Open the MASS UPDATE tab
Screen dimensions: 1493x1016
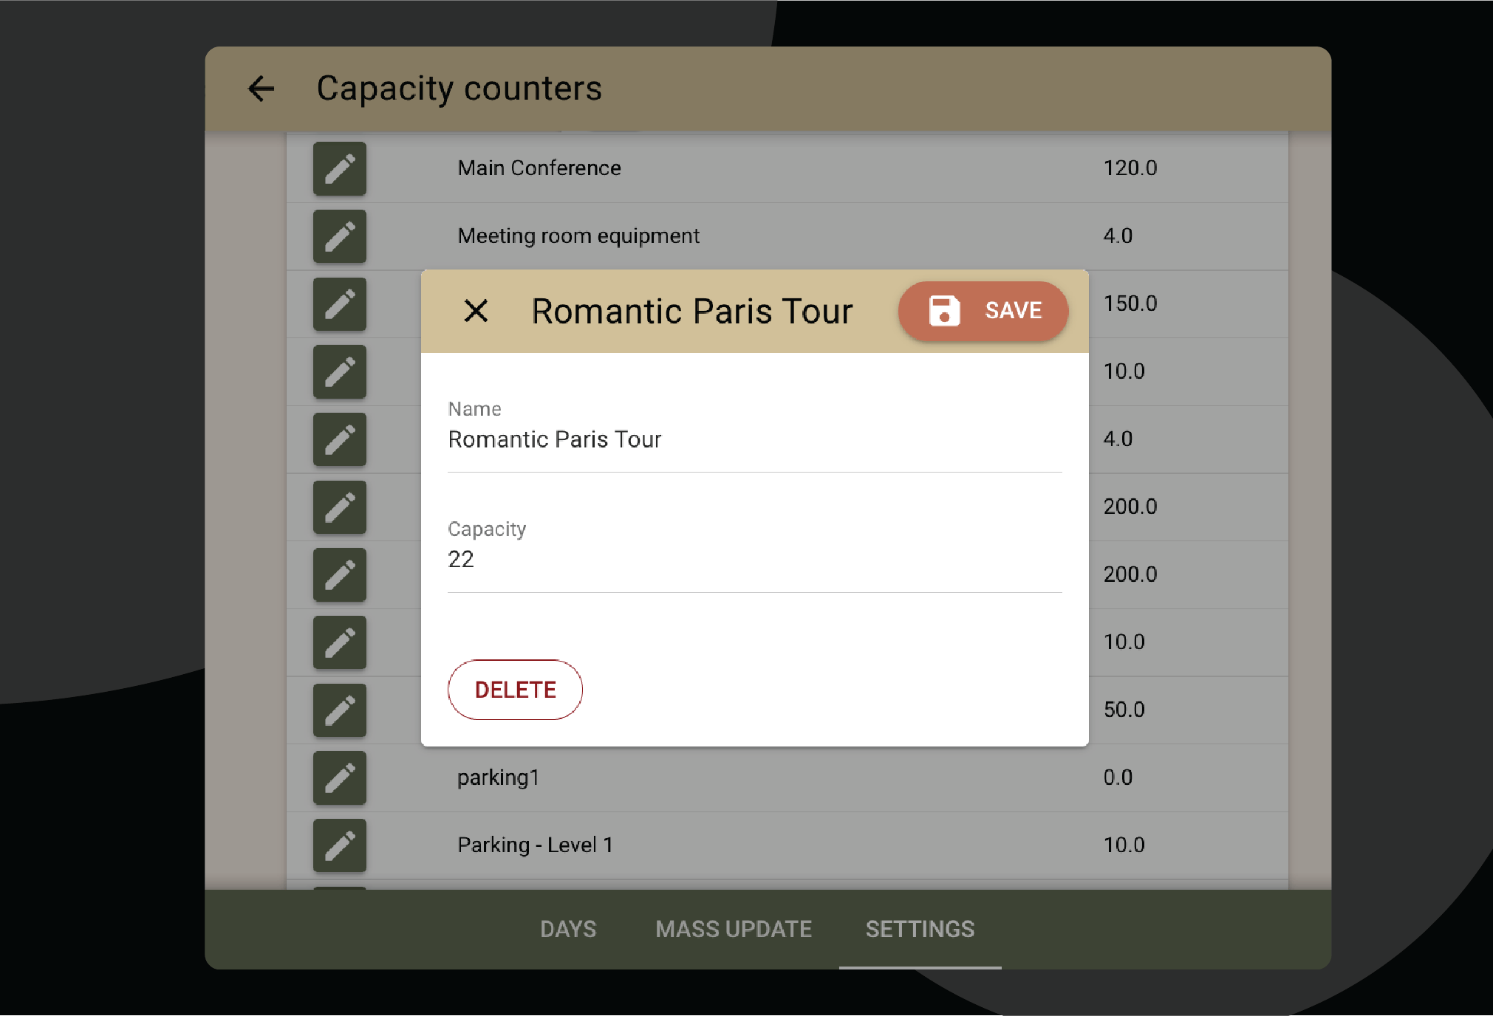point(734,929)
